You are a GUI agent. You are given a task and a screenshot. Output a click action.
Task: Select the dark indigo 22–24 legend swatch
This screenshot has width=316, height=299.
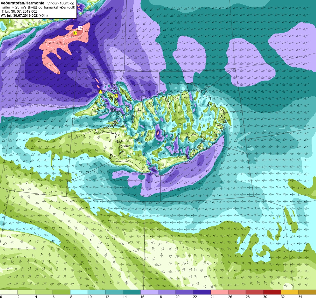pos(202,292)
